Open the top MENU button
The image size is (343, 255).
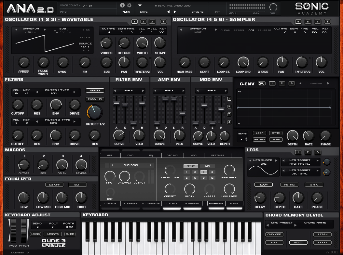click(x=126, y=12)
